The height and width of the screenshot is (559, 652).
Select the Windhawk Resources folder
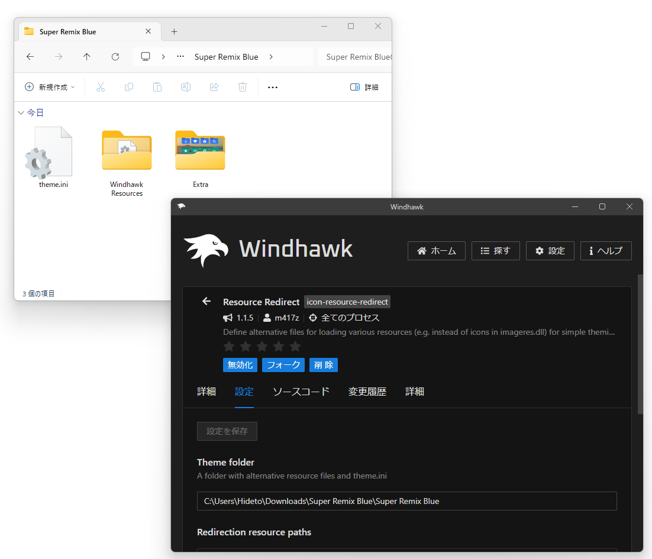tap(127, 163)
